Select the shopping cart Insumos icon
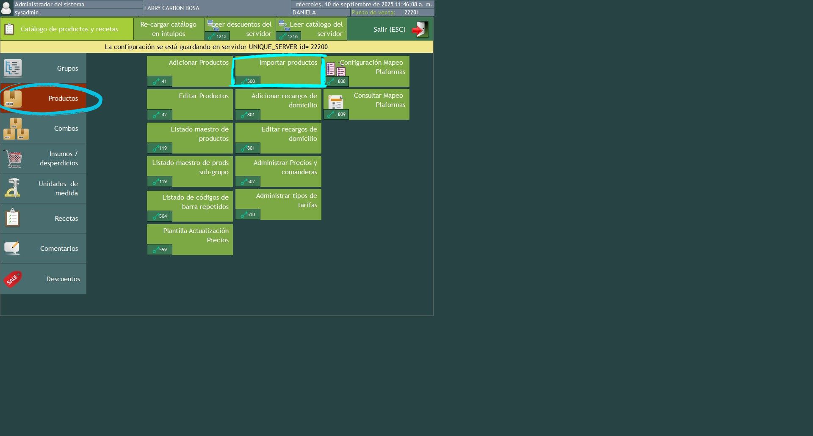Viewport: 813px width, 436px height. click(14, 159)
